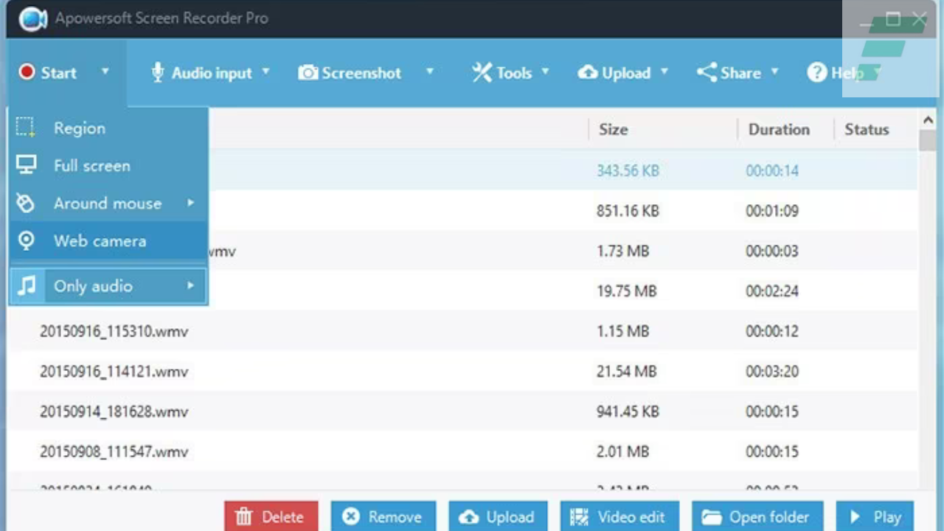Click the Open folder button label
The height and width of the screenshot is (531, 944).
pyautogui.click(x=769, y=518)
